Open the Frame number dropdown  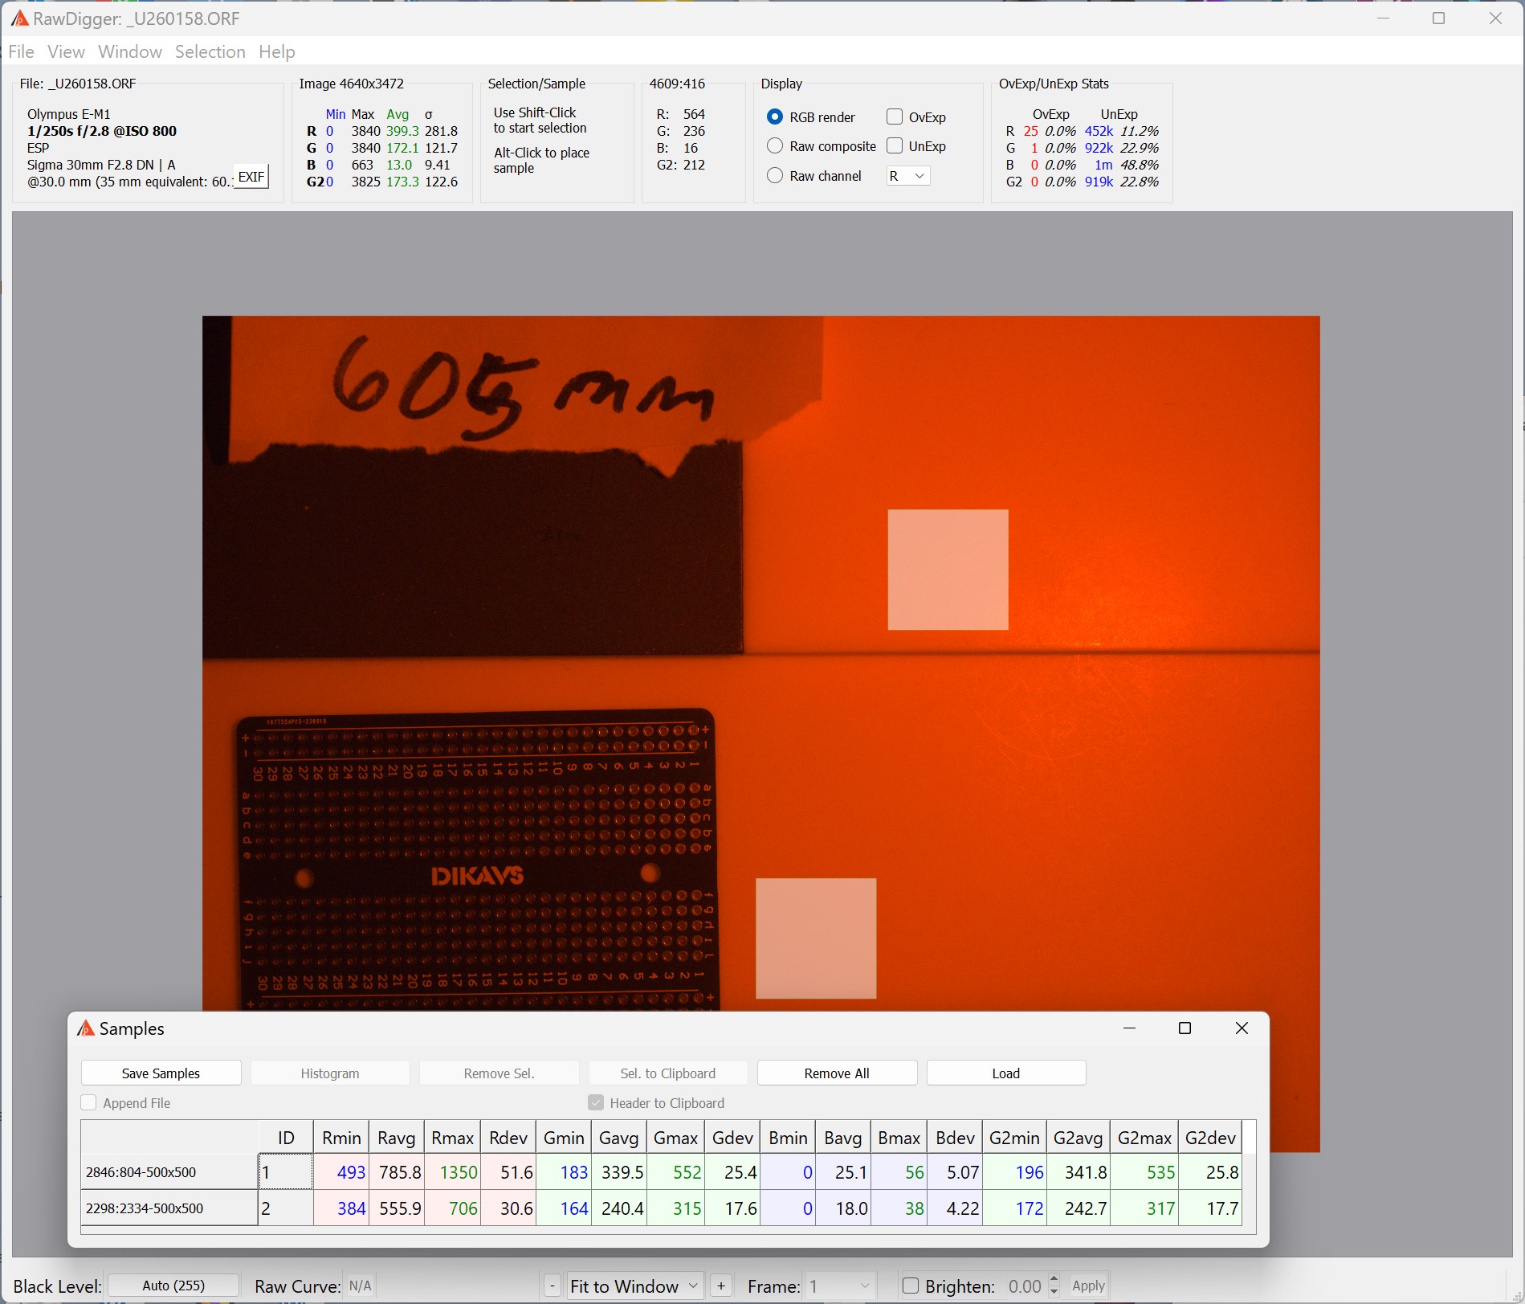[x=840, y=1286]
